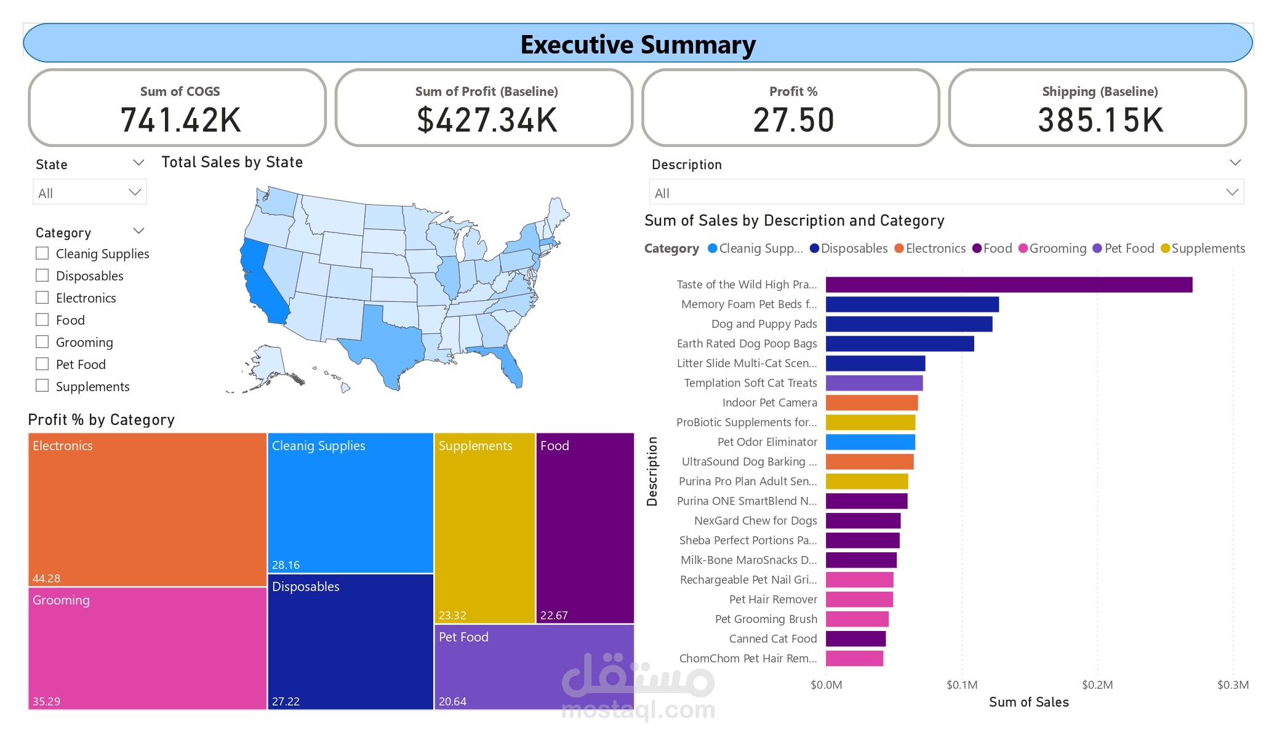The width and height of the screenshot is (1277, 738).
Task: Select the orange Electronics tile in the treemap
Action: pos(146,507)
